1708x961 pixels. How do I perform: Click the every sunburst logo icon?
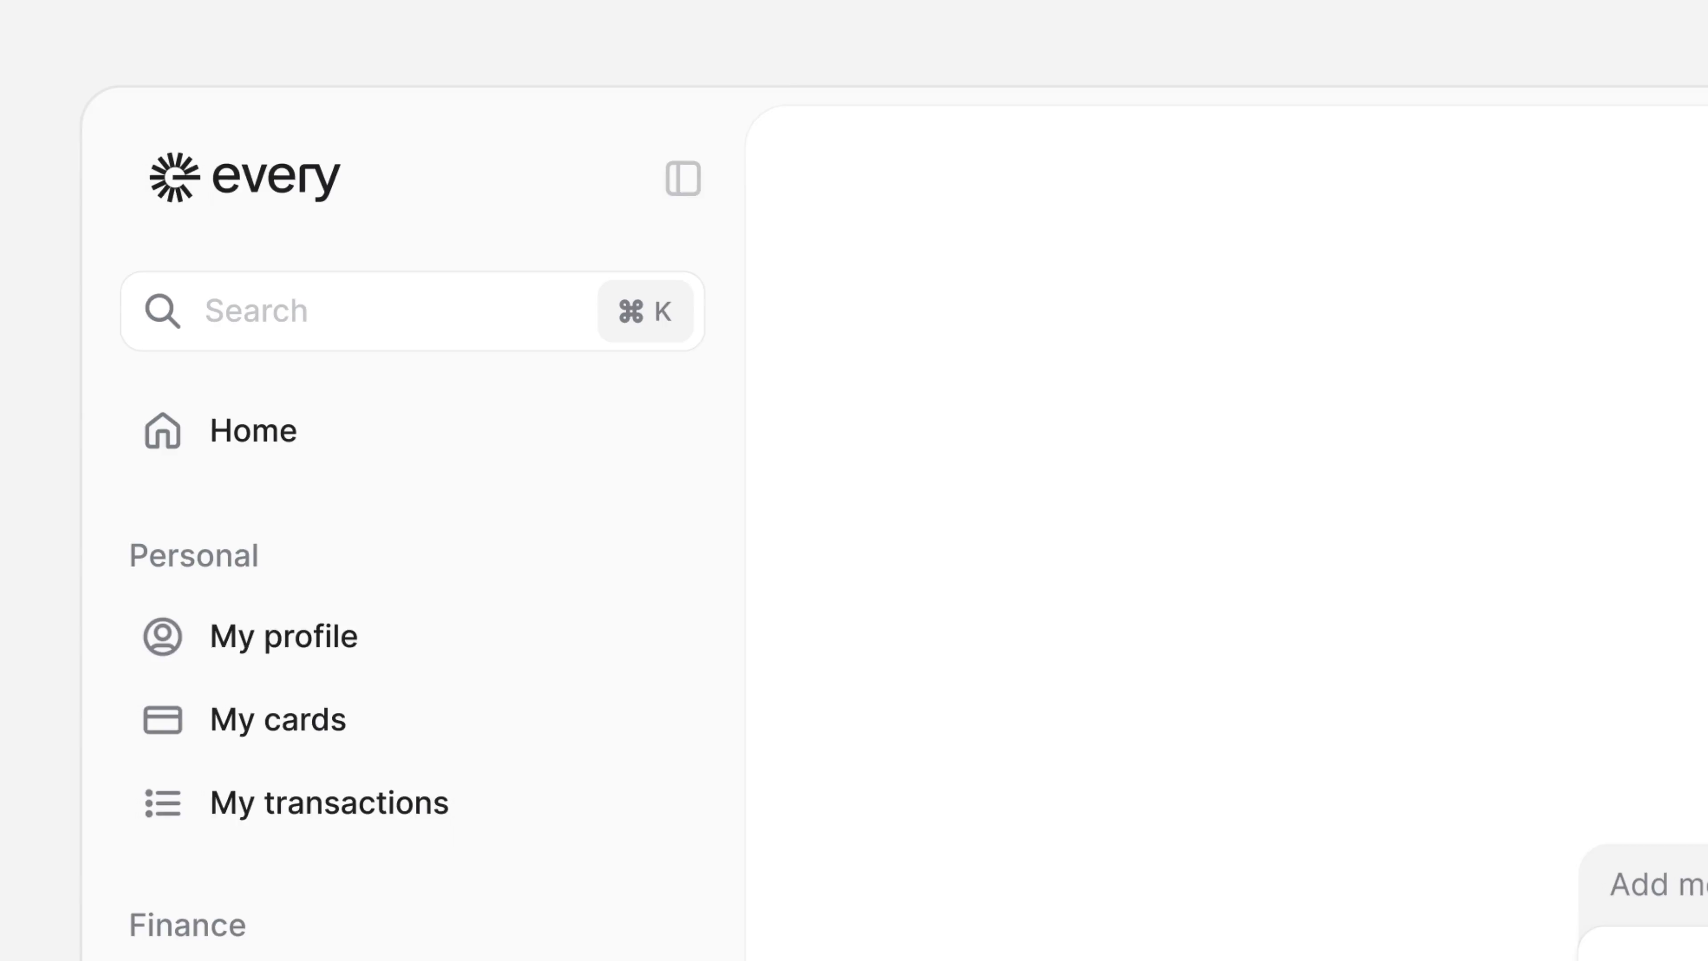174,177
